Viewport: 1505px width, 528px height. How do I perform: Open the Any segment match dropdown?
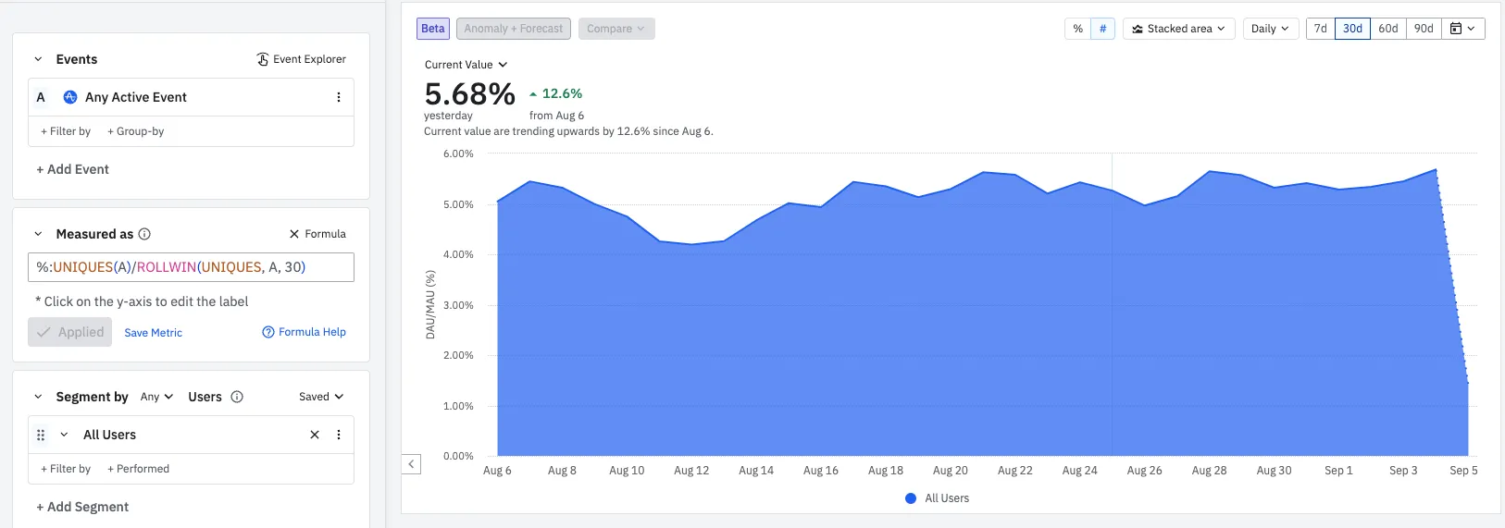click(156, 397)
